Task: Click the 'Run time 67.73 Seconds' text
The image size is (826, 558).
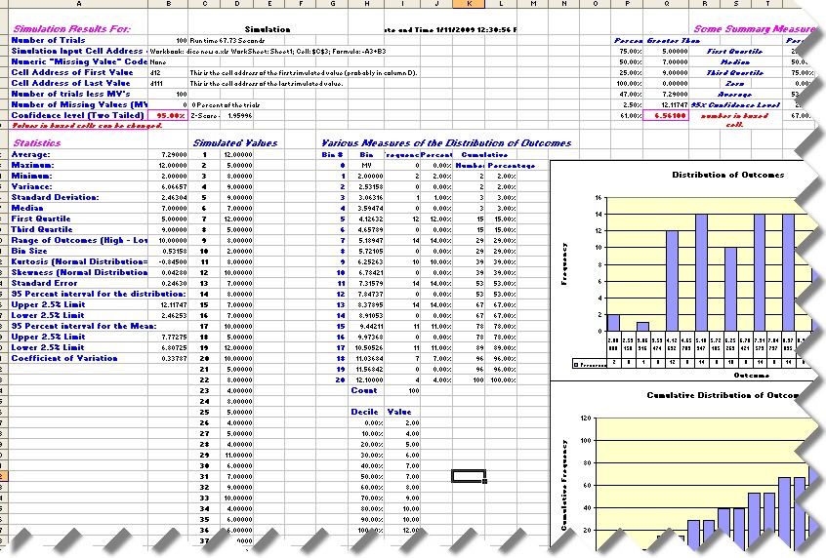Action: click(227, 41)
